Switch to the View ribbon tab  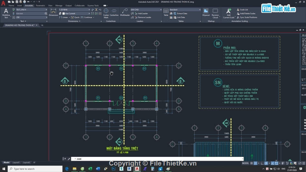pyautogui.click(x=50, y=5)
